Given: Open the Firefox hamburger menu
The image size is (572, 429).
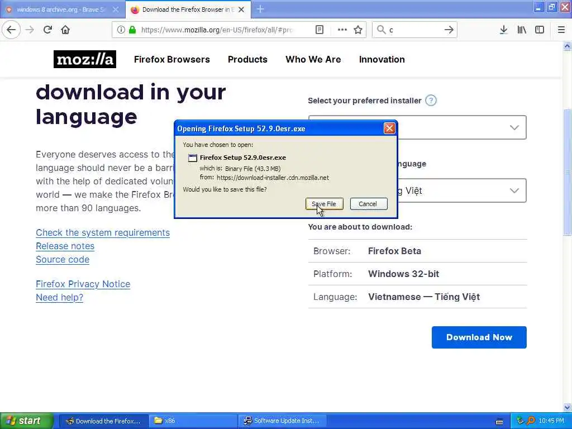Looking at the screenshot, I should pos(561,30).
